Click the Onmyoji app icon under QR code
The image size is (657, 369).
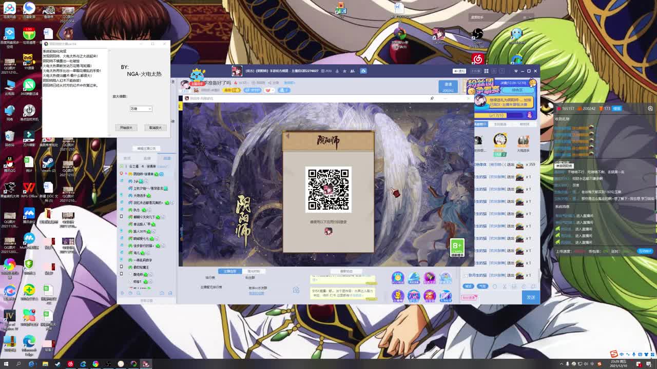(328, 231)
